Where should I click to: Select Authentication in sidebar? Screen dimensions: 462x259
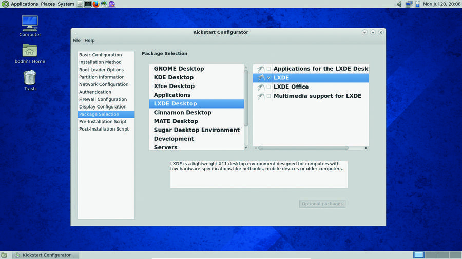pos(106,92)
